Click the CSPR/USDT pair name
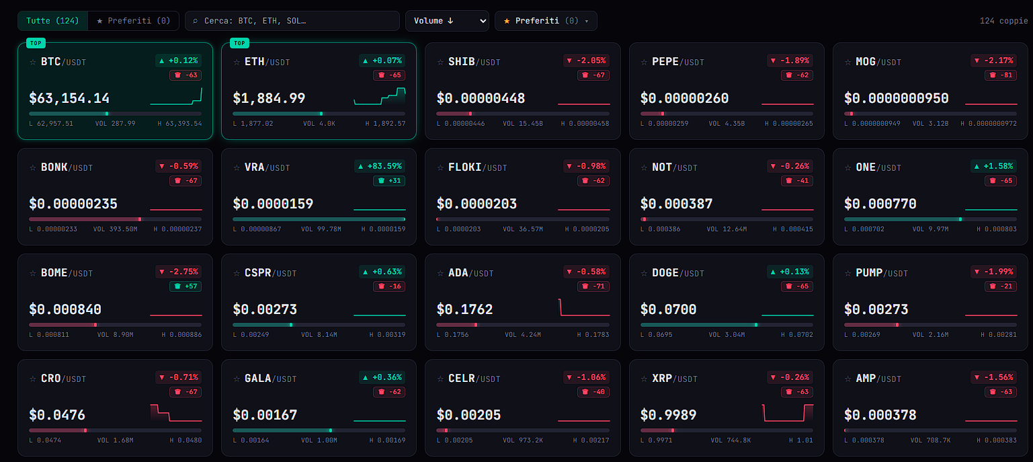 click(x=271, y=273)
